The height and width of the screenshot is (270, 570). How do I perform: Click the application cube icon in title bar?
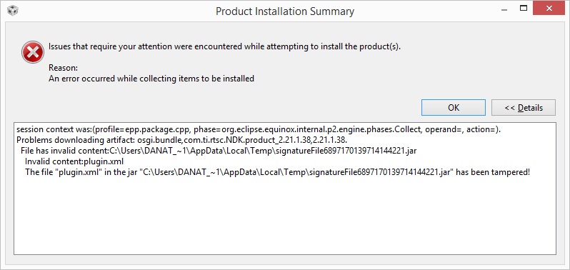coord(13,10)
